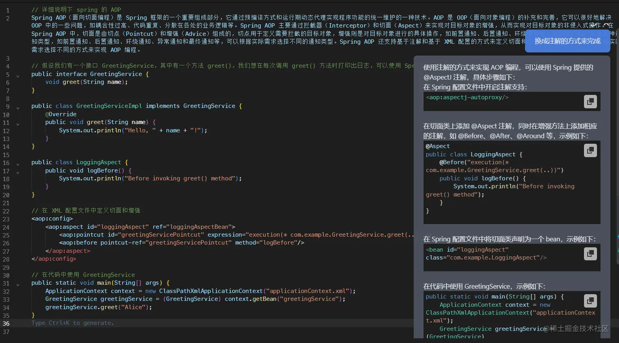
Task: Click "public class LoggingAspect {" in the editor
Action: pos(80,162)
